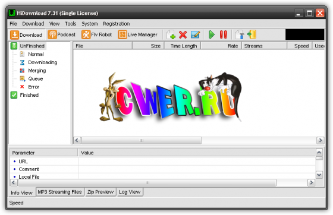Add a new download task icon
Image resolution: width=333 pixels, height=215 pixels.
tap(171, 34)
